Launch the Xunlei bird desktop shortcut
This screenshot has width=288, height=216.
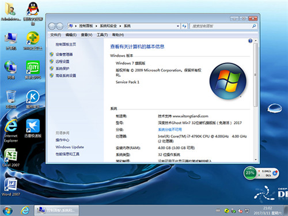tap(33, 128)
